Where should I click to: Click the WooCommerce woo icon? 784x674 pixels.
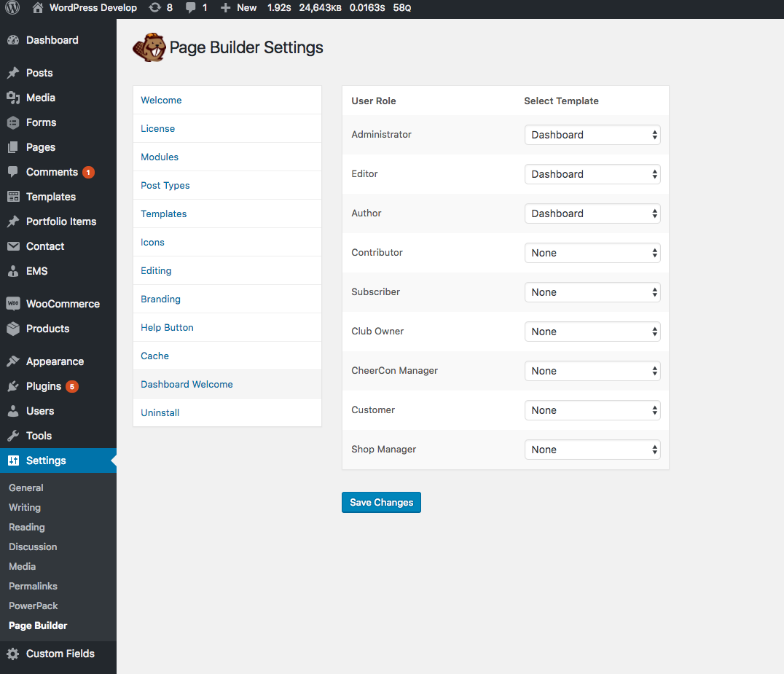coord(14,304)
